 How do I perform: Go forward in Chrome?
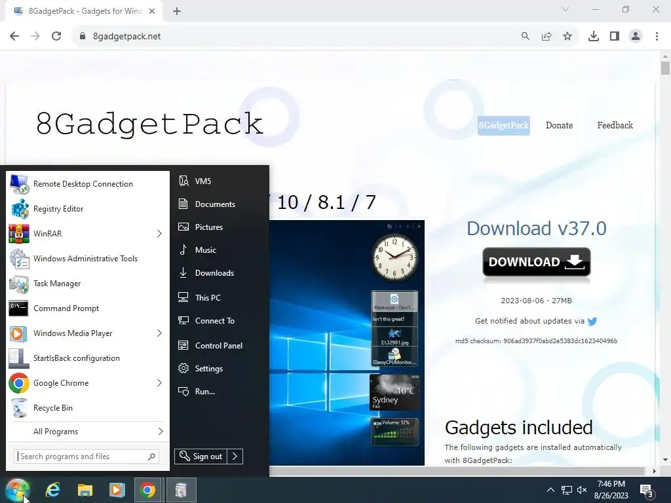(x=35, y=37)
